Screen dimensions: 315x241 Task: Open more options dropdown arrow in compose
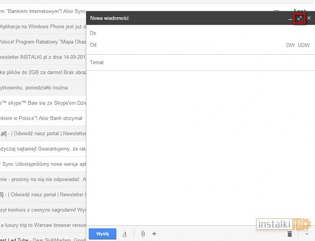pyautogui.click(x=307, y=234)
